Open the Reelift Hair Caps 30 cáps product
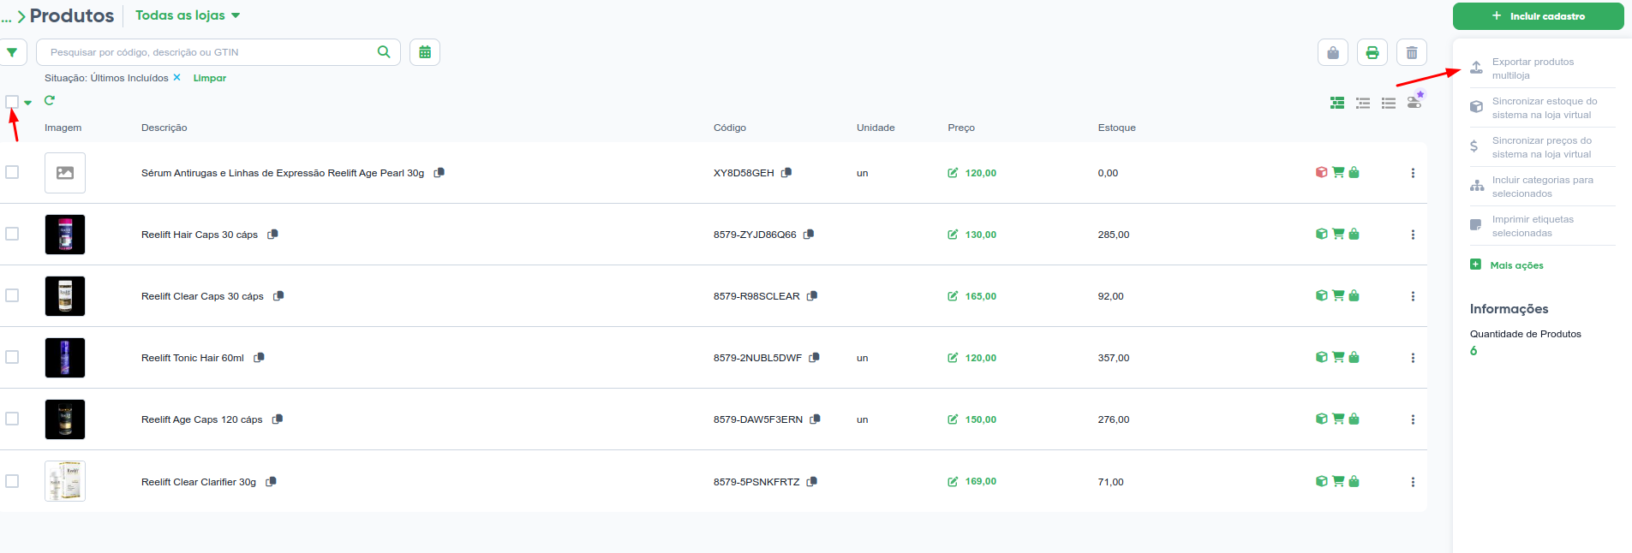The height and width of the screenshot is (553, 1632). [x=200, y=235]
